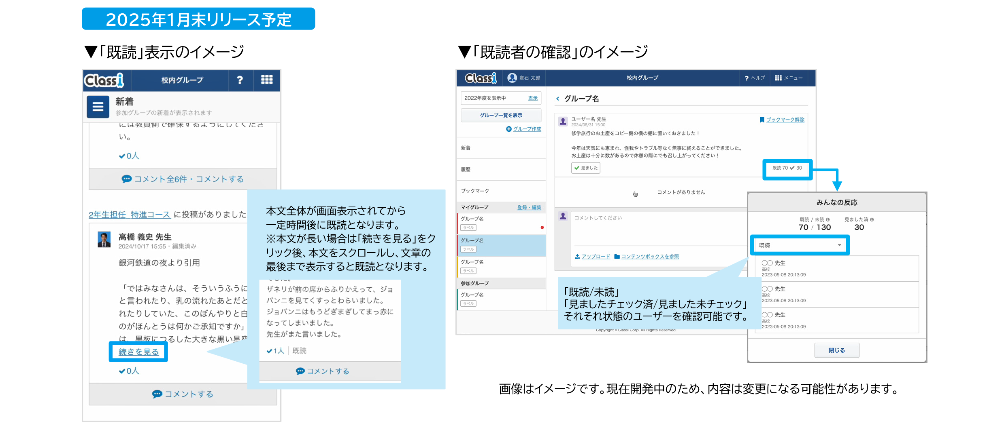Screen dimensions: 1004x434
Task: Open the hamburger menu beside 新着
Action: (98, 107)
